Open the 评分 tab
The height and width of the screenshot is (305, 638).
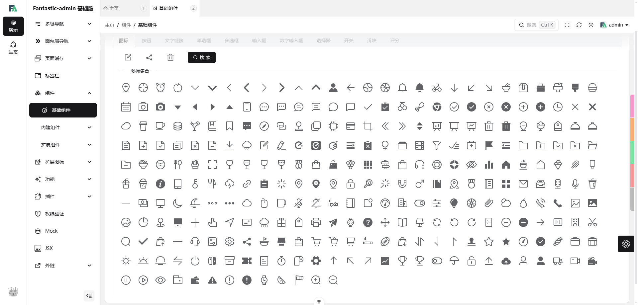395,40
